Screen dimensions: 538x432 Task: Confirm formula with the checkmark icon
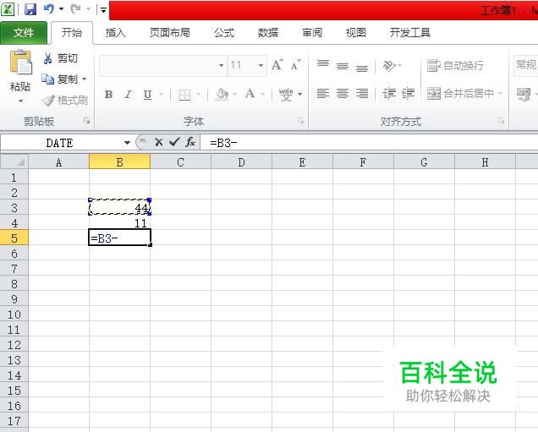pos(174,142)
